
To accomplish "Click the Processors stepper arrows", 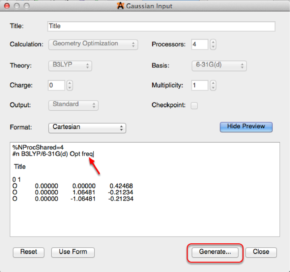I will coord(213,45).
